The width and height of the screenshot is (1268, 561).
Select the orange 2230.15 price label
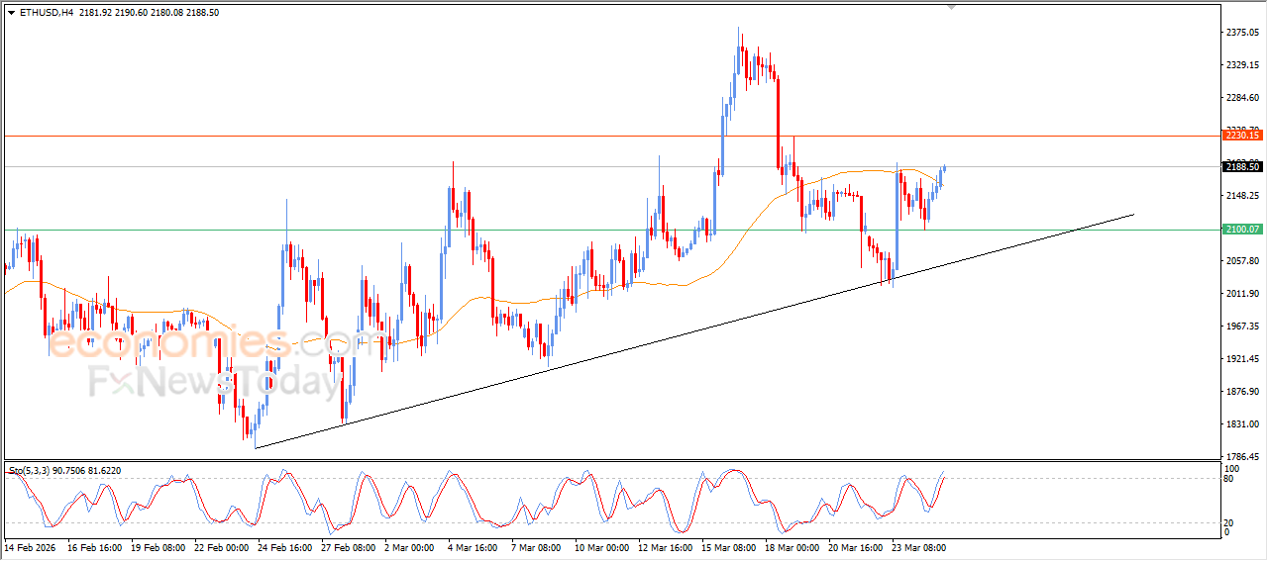coord(1241,136)
